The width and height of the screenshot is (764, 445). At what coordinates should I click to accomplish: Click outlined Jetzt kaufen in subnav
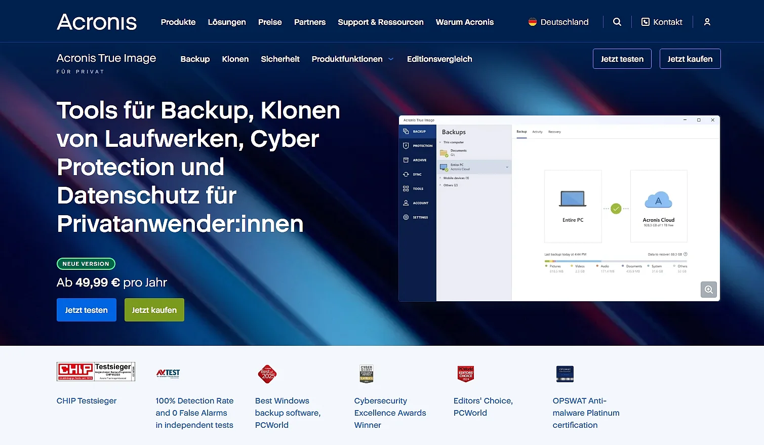point(690,59)
